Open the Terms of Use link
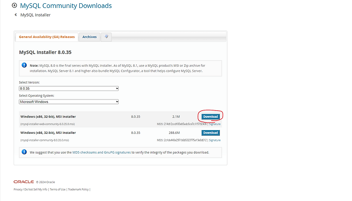This screenshot has width=352, height=201. [57, 189]
